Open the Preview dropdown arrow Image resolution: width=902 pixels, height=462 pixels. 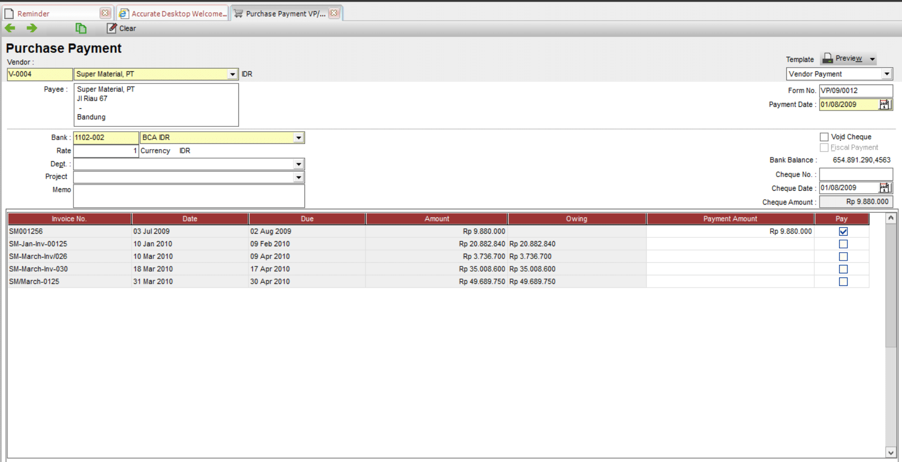point(872,59)
